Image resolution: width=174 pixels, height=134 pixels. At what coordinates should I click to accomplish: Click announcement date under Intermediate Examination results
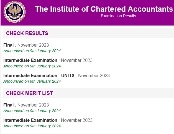click(32, 66)
